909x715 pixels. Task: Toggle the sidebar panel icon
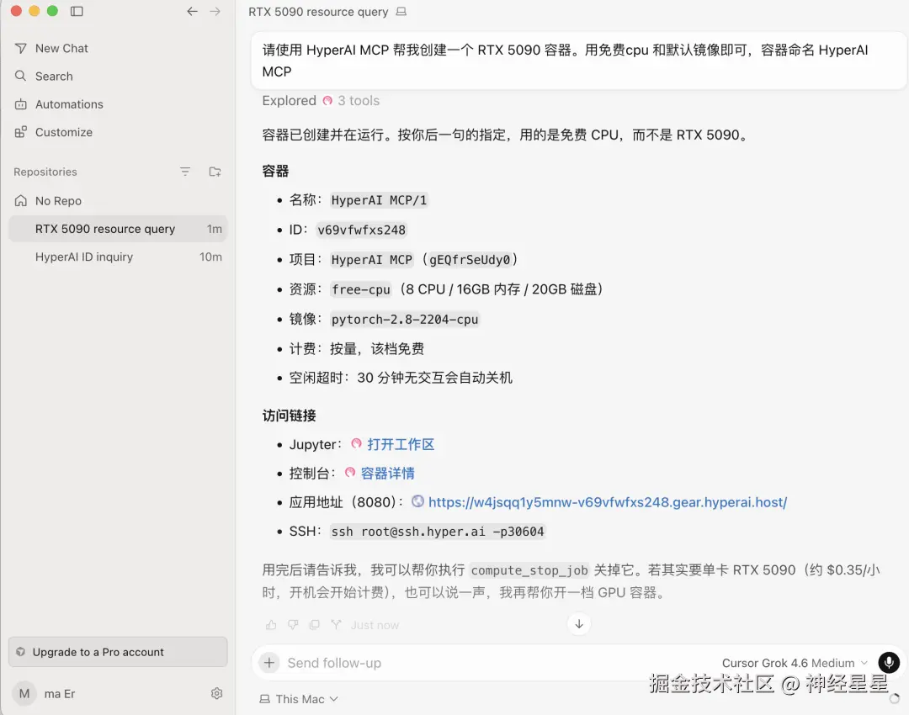(77, 11)
